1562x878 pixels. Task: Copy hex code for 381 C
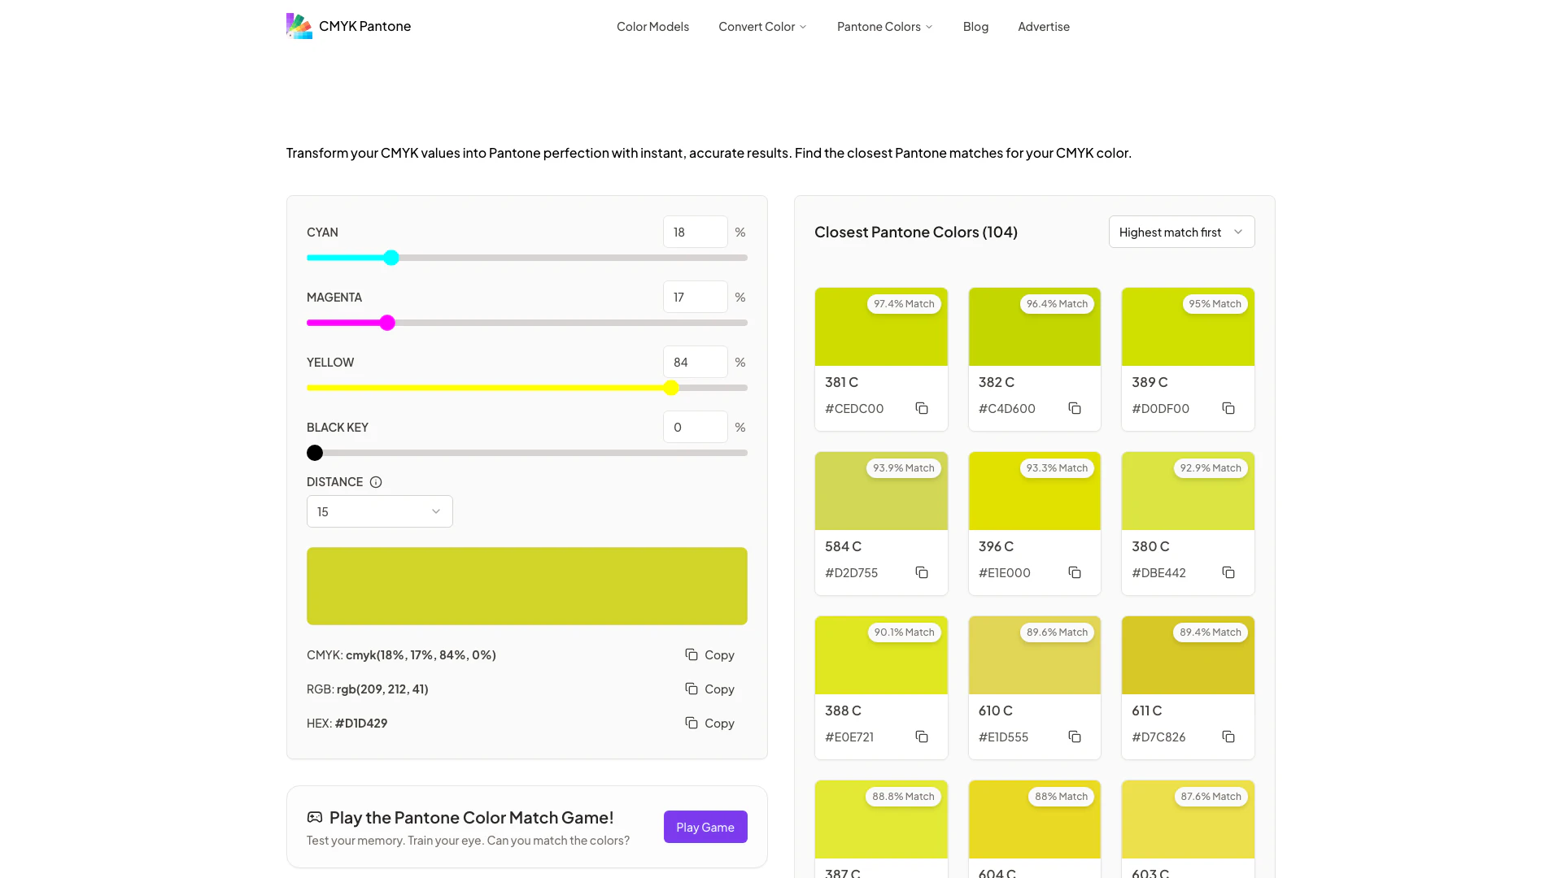point(922,408)
